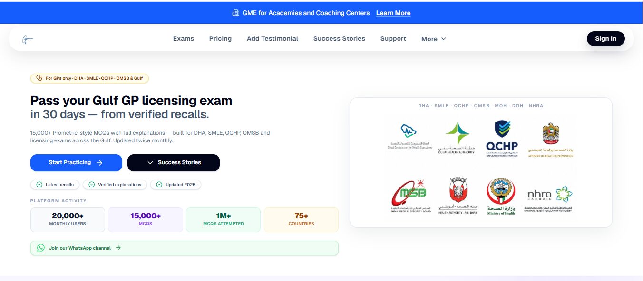
Task: Expand the More menu chevron
Action: tap(444, 39)
